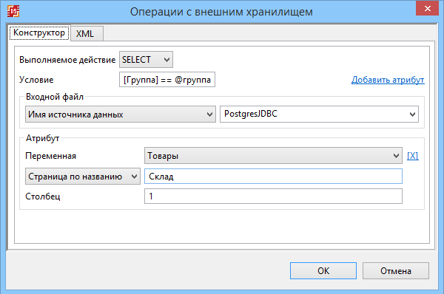Close the external storage operations dialog
The height and width of the screenshot is (294, 444).
coord(427,8)
